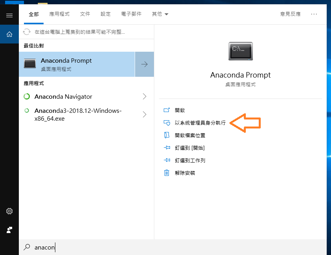This screenshot has width=331, height=255.
Task: Switch to the 應用程式 tab
Action: pos(60,14)
